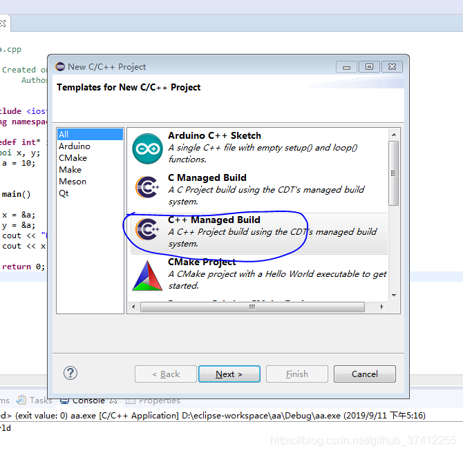Viewport: 463px width, 453px height.
Task: Switch to the Console tab in Eclipse
Action: point(88,401)
